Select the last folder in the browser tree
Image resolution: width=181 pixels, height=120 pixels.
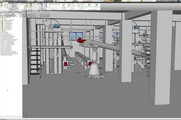coord(7,55)
